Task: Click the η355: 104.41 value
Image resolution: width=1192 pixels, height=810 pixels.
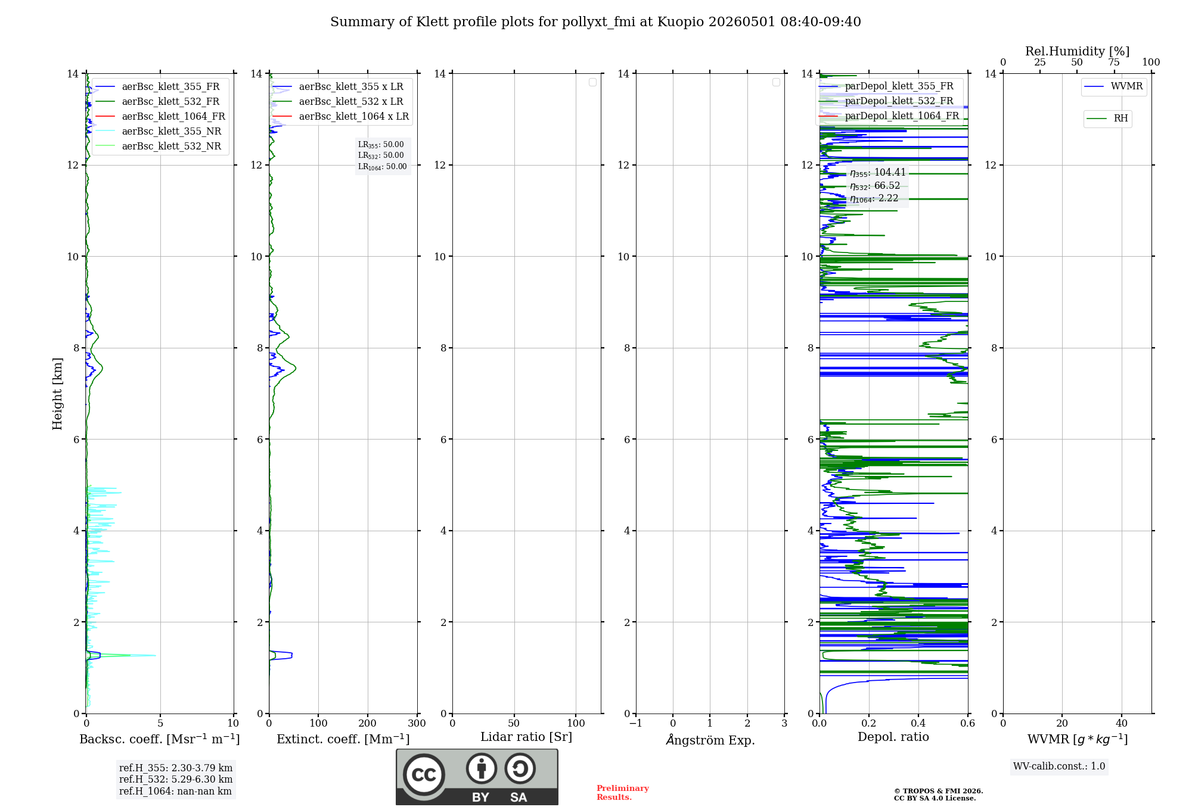Action: 878,173
